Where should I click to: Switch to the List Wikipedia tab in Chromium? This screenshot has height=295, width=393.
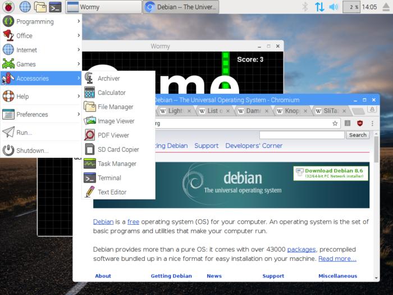[x=214, y=111]
